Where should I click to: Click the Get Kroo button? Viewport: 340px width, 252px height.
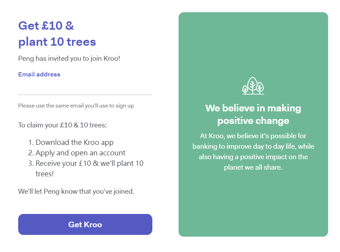pos(85,224)
